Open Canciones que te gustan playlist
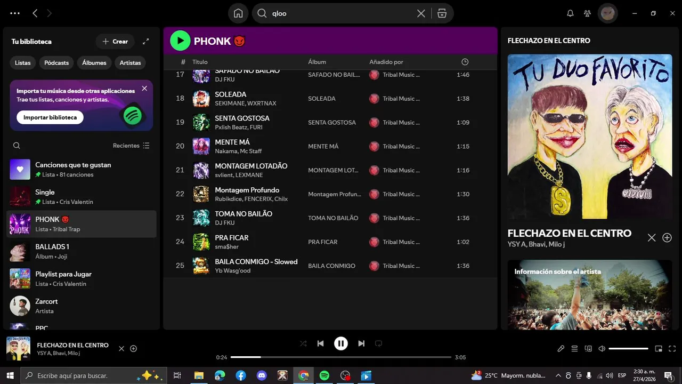Screen dimensions: 682x384 tap(82, 169)
